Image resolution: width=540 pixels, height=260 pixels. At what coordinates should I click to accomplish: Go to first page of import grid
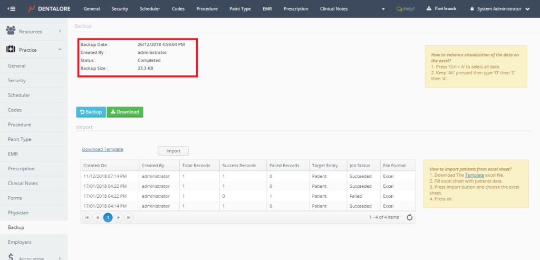pyautogui.click(x=88, y=217)
